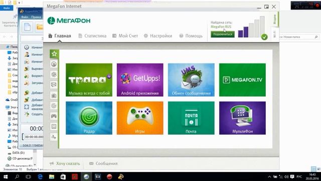Click the new document icon in audio editor
This screenshot has height=181, width=321.
pyautogui.click(x=27, y=27)
